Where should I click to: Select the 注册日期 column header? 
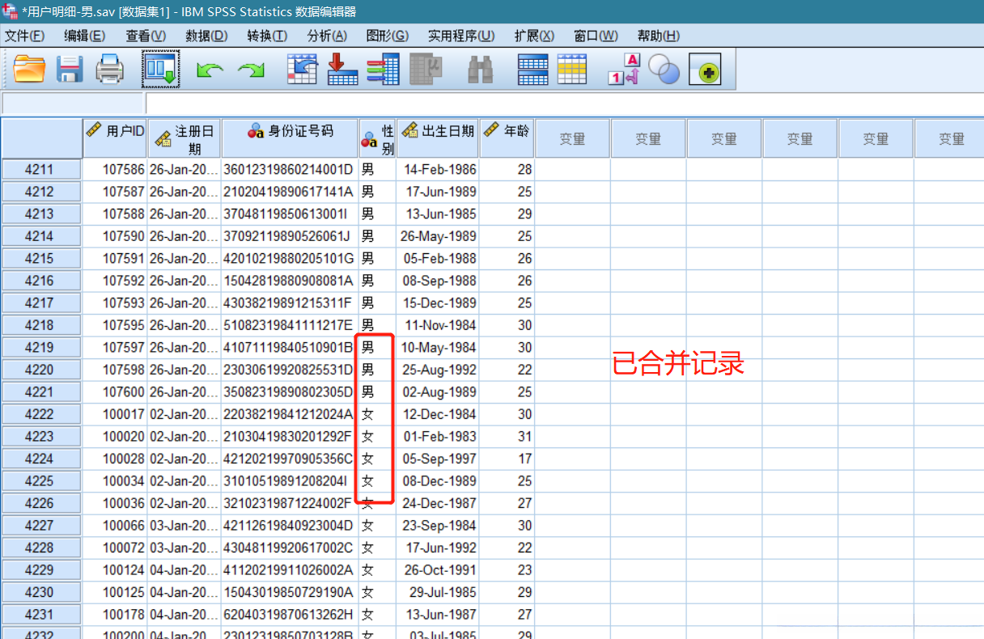tap(184, 138)
